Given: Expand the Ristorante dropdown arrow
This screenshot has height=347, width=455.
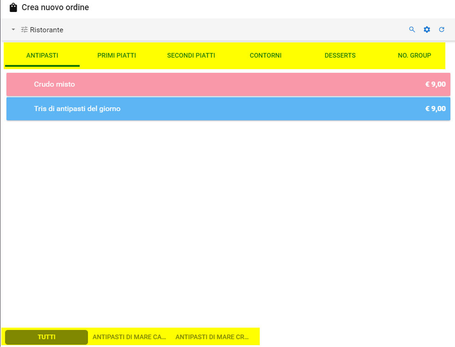Looking at the screenshot, I should pos(13,29).
